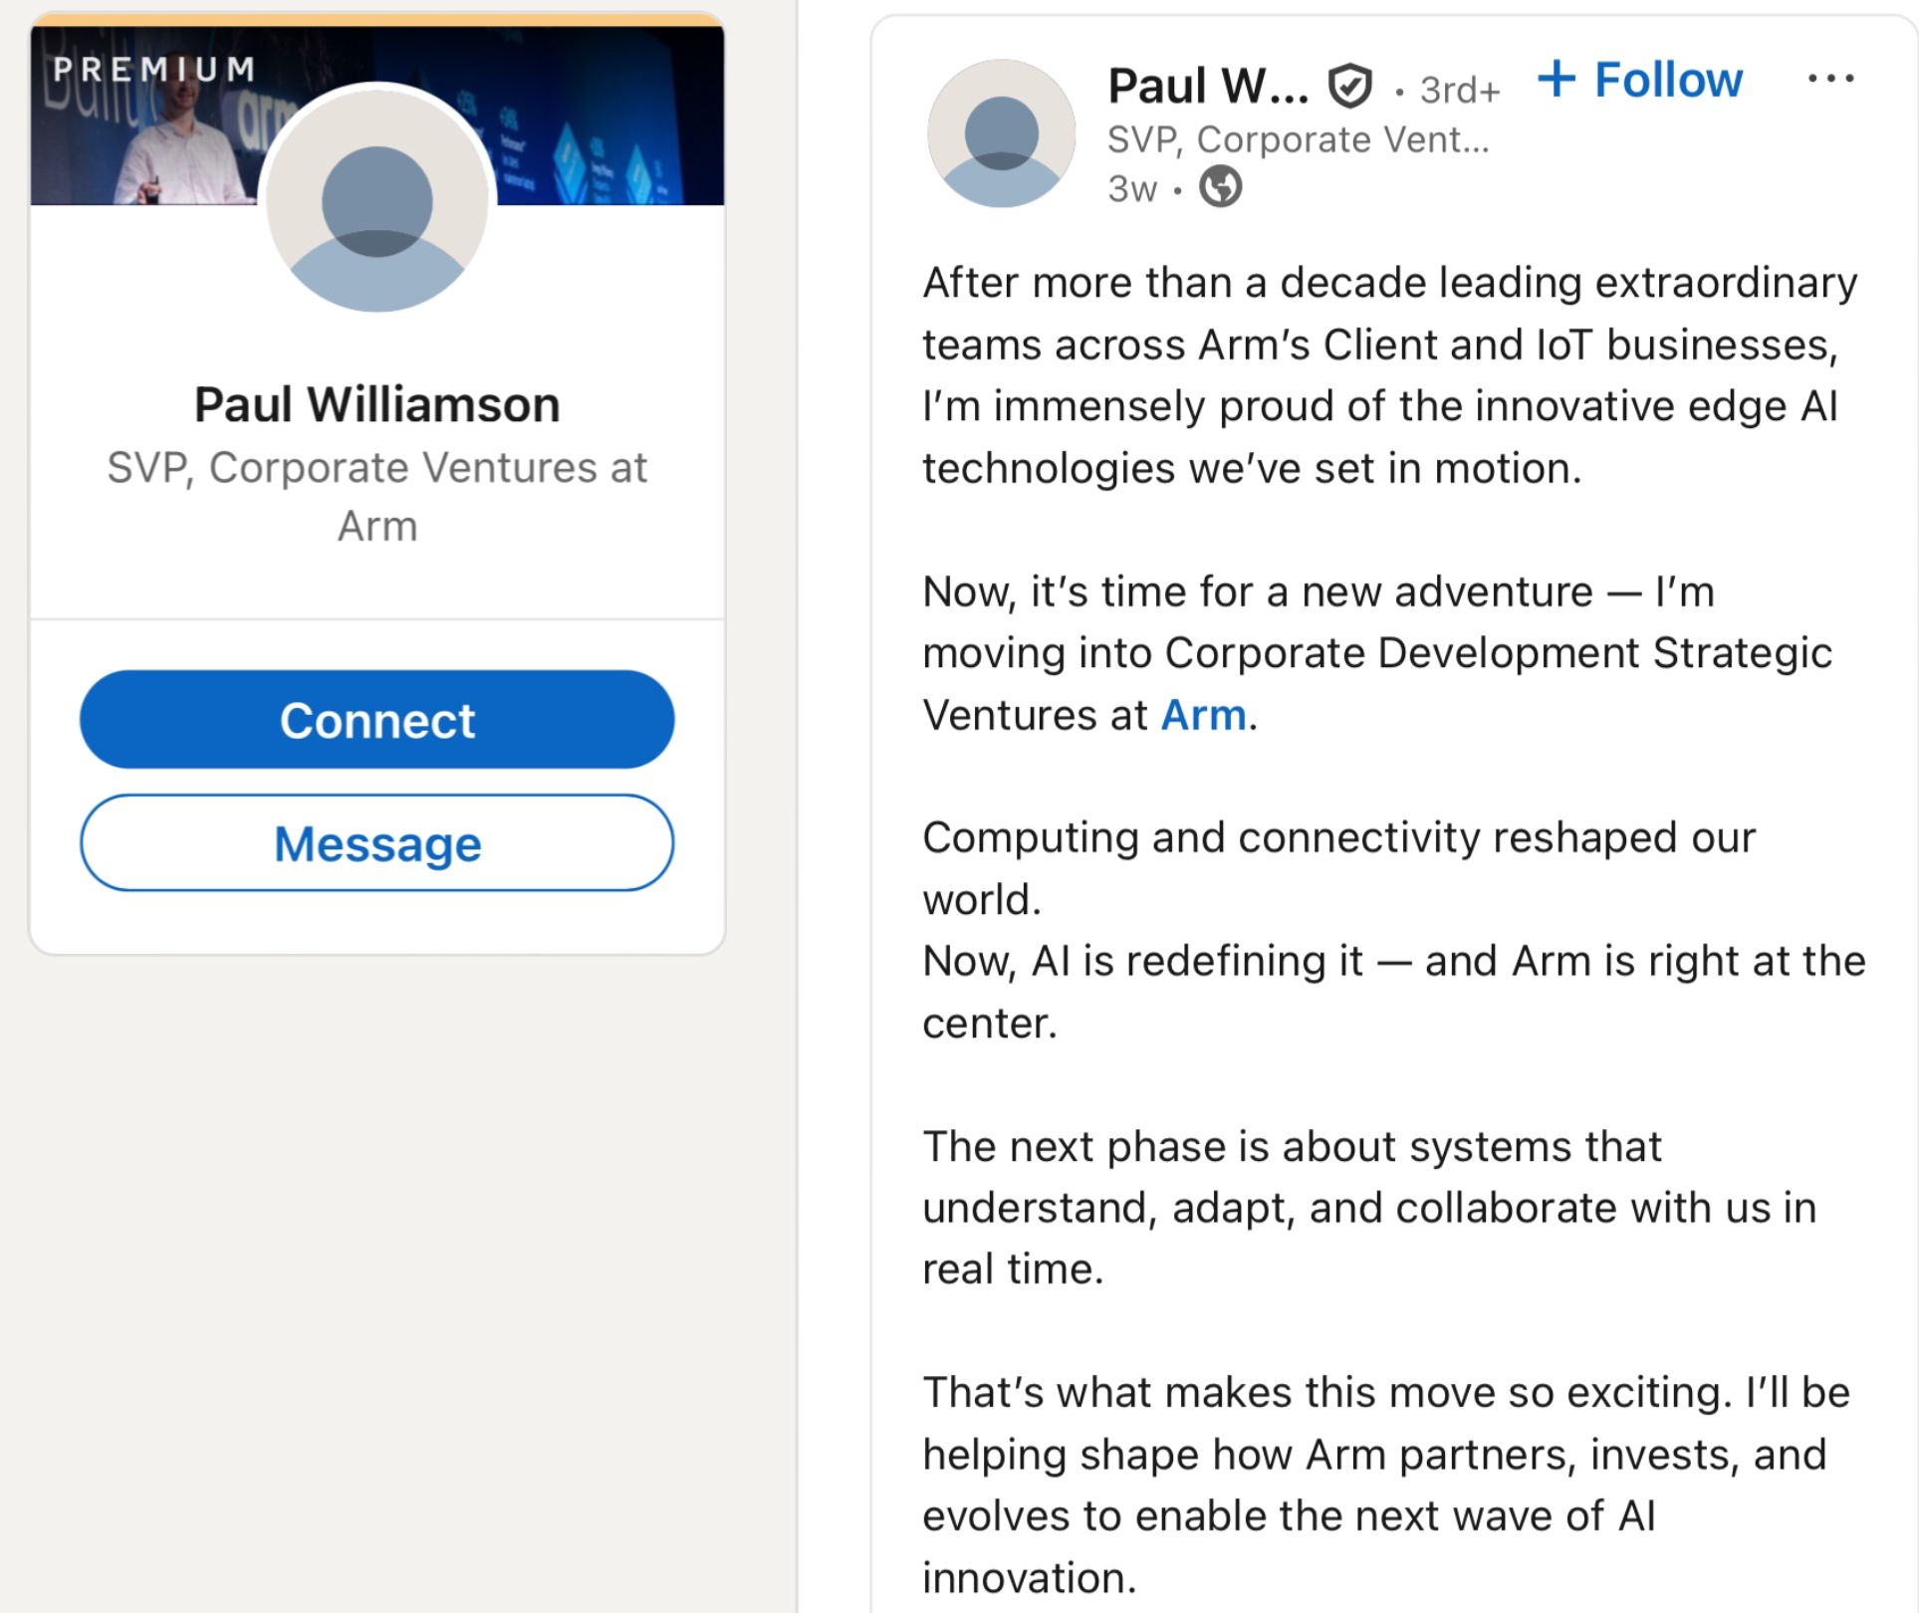Viewport: 1919px width, 1613px height.
Task: Click the post author's small avatar
Action: [1001, 133]
